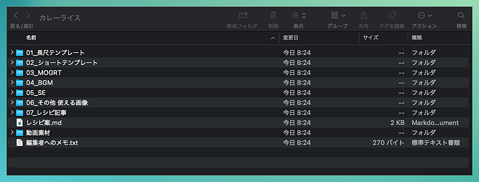Click the 07_レシピ記事 folder icon

pos(20,113)
